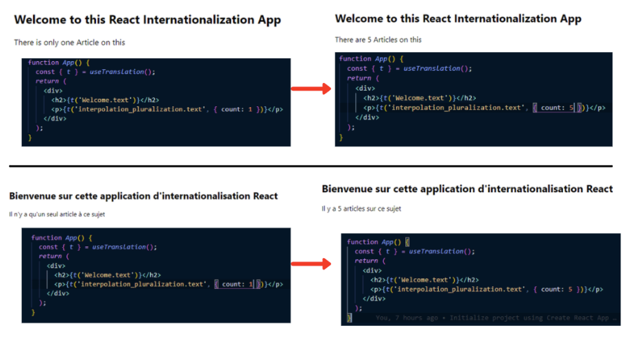Click 'useTranslation()' in the code under 'There are 5 Articles'
The width and height of the screenshot is (639, 339).
(x=435, y=69)
